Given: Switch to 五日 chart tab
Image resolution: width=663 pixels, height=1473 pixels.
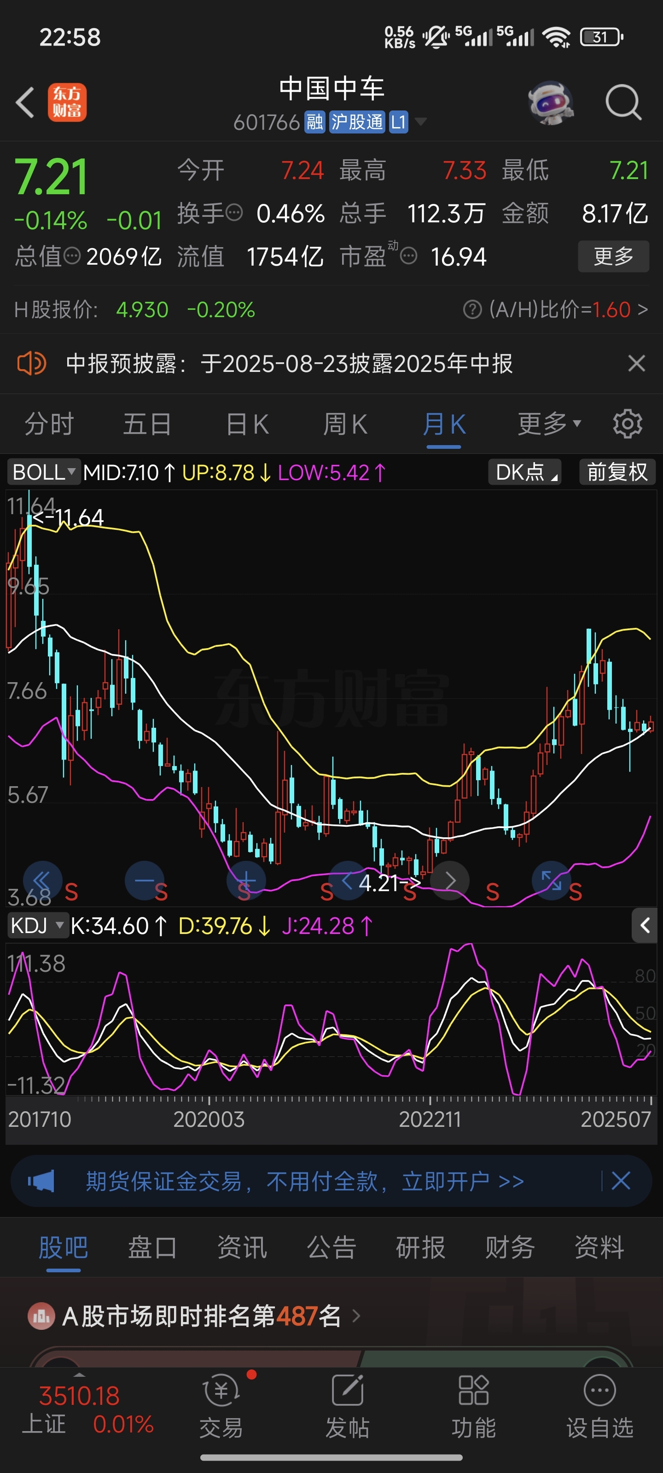Looking at the screenshot, I should pyautogui.click(x=148, y=423).
